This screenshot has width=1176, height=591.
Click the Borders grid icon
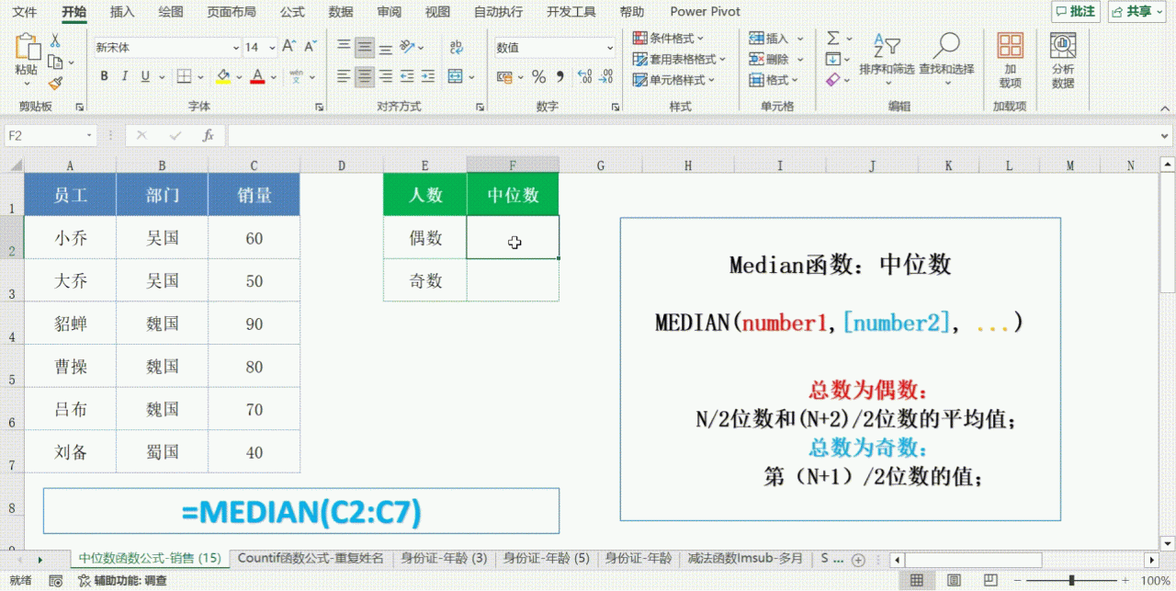185,76
